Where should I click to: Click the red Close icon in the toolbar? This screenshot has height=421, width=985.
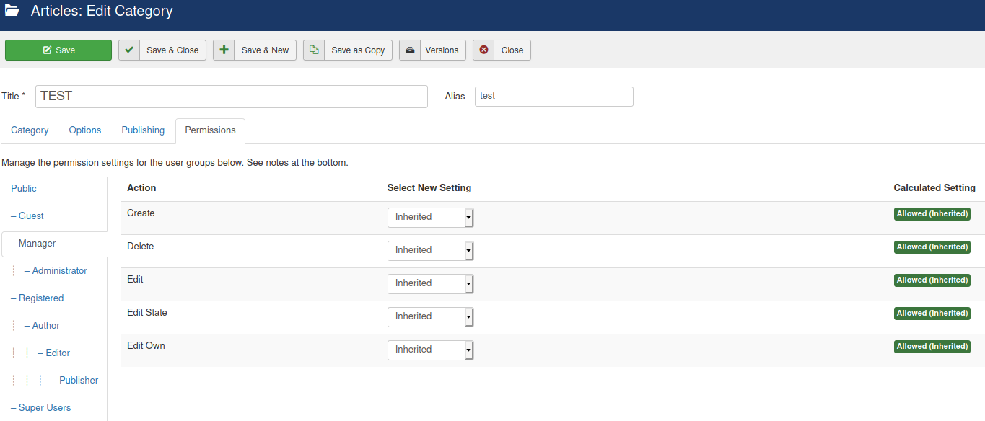pos(483,50)
